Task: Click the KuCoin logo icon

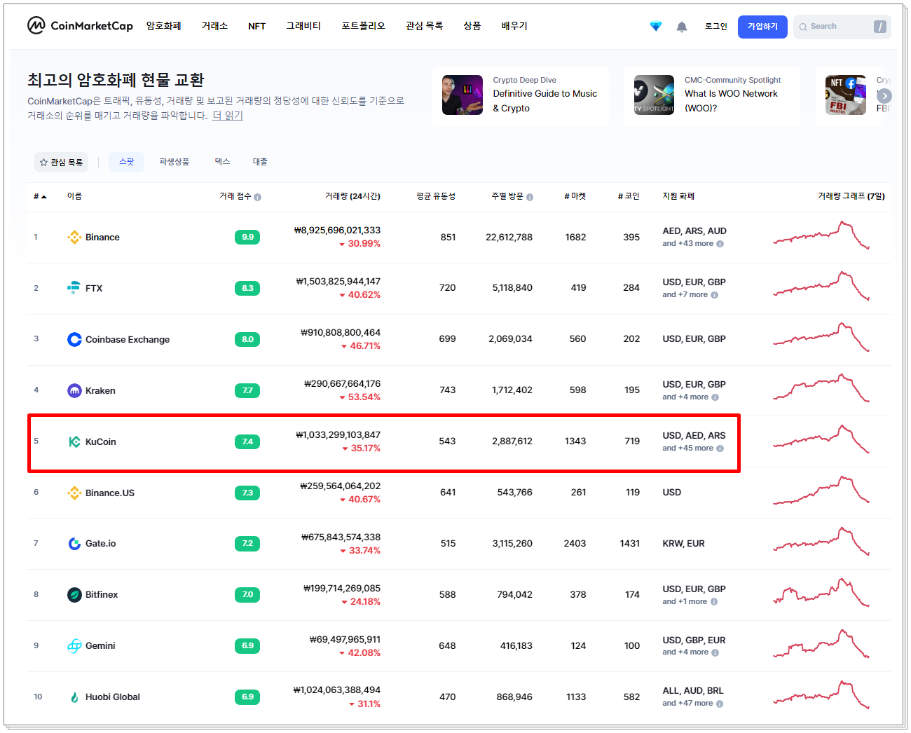Action: (x=74, y=441)
